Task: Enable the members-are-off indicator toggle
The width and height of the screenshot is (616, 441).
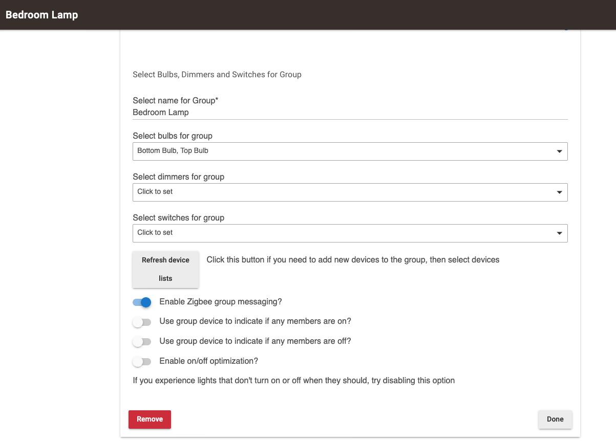Action: point(142,341)
